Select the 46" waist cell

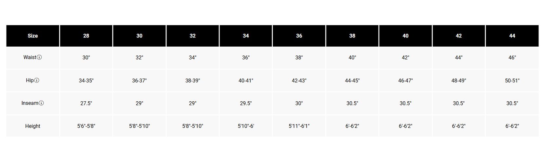(512, 58)
